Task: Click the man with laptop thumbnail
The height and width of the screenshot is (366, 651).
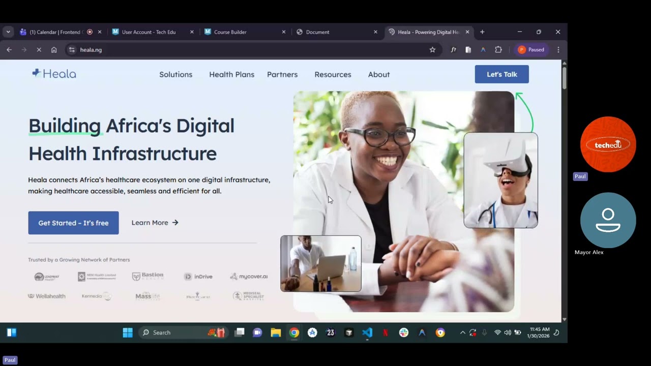Action: pos(321,263)
